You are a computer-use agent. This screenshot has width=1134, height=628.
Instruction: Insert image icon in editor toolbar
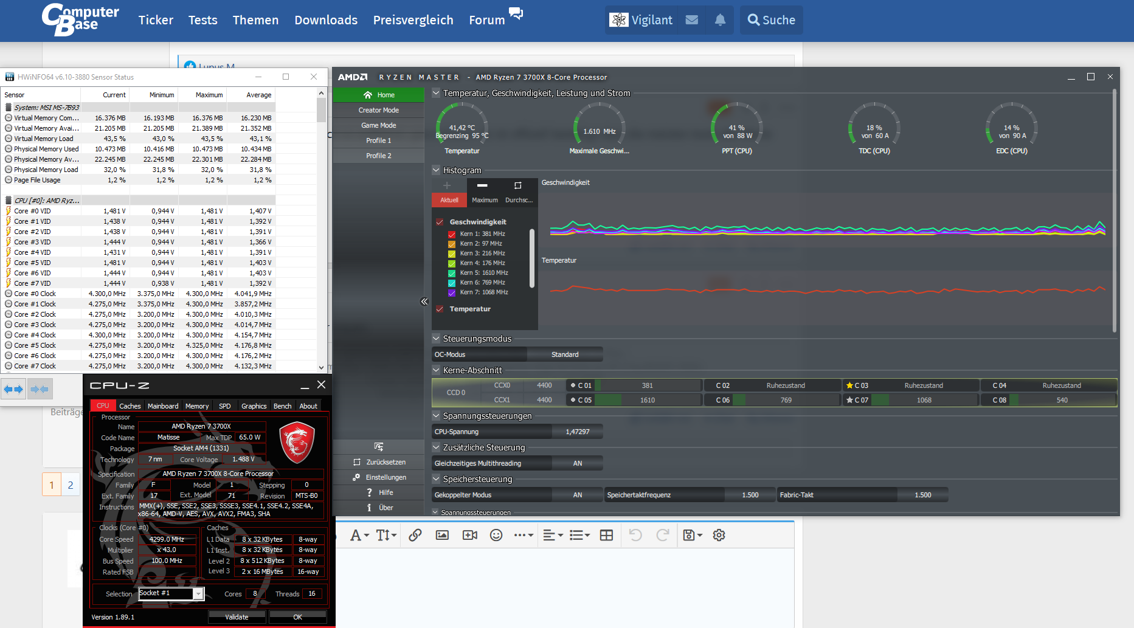click(x=442, y=535)
